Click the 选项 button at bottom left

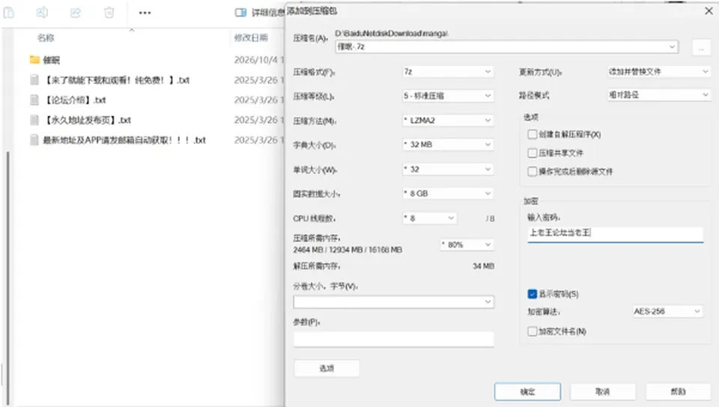(327, 368)
